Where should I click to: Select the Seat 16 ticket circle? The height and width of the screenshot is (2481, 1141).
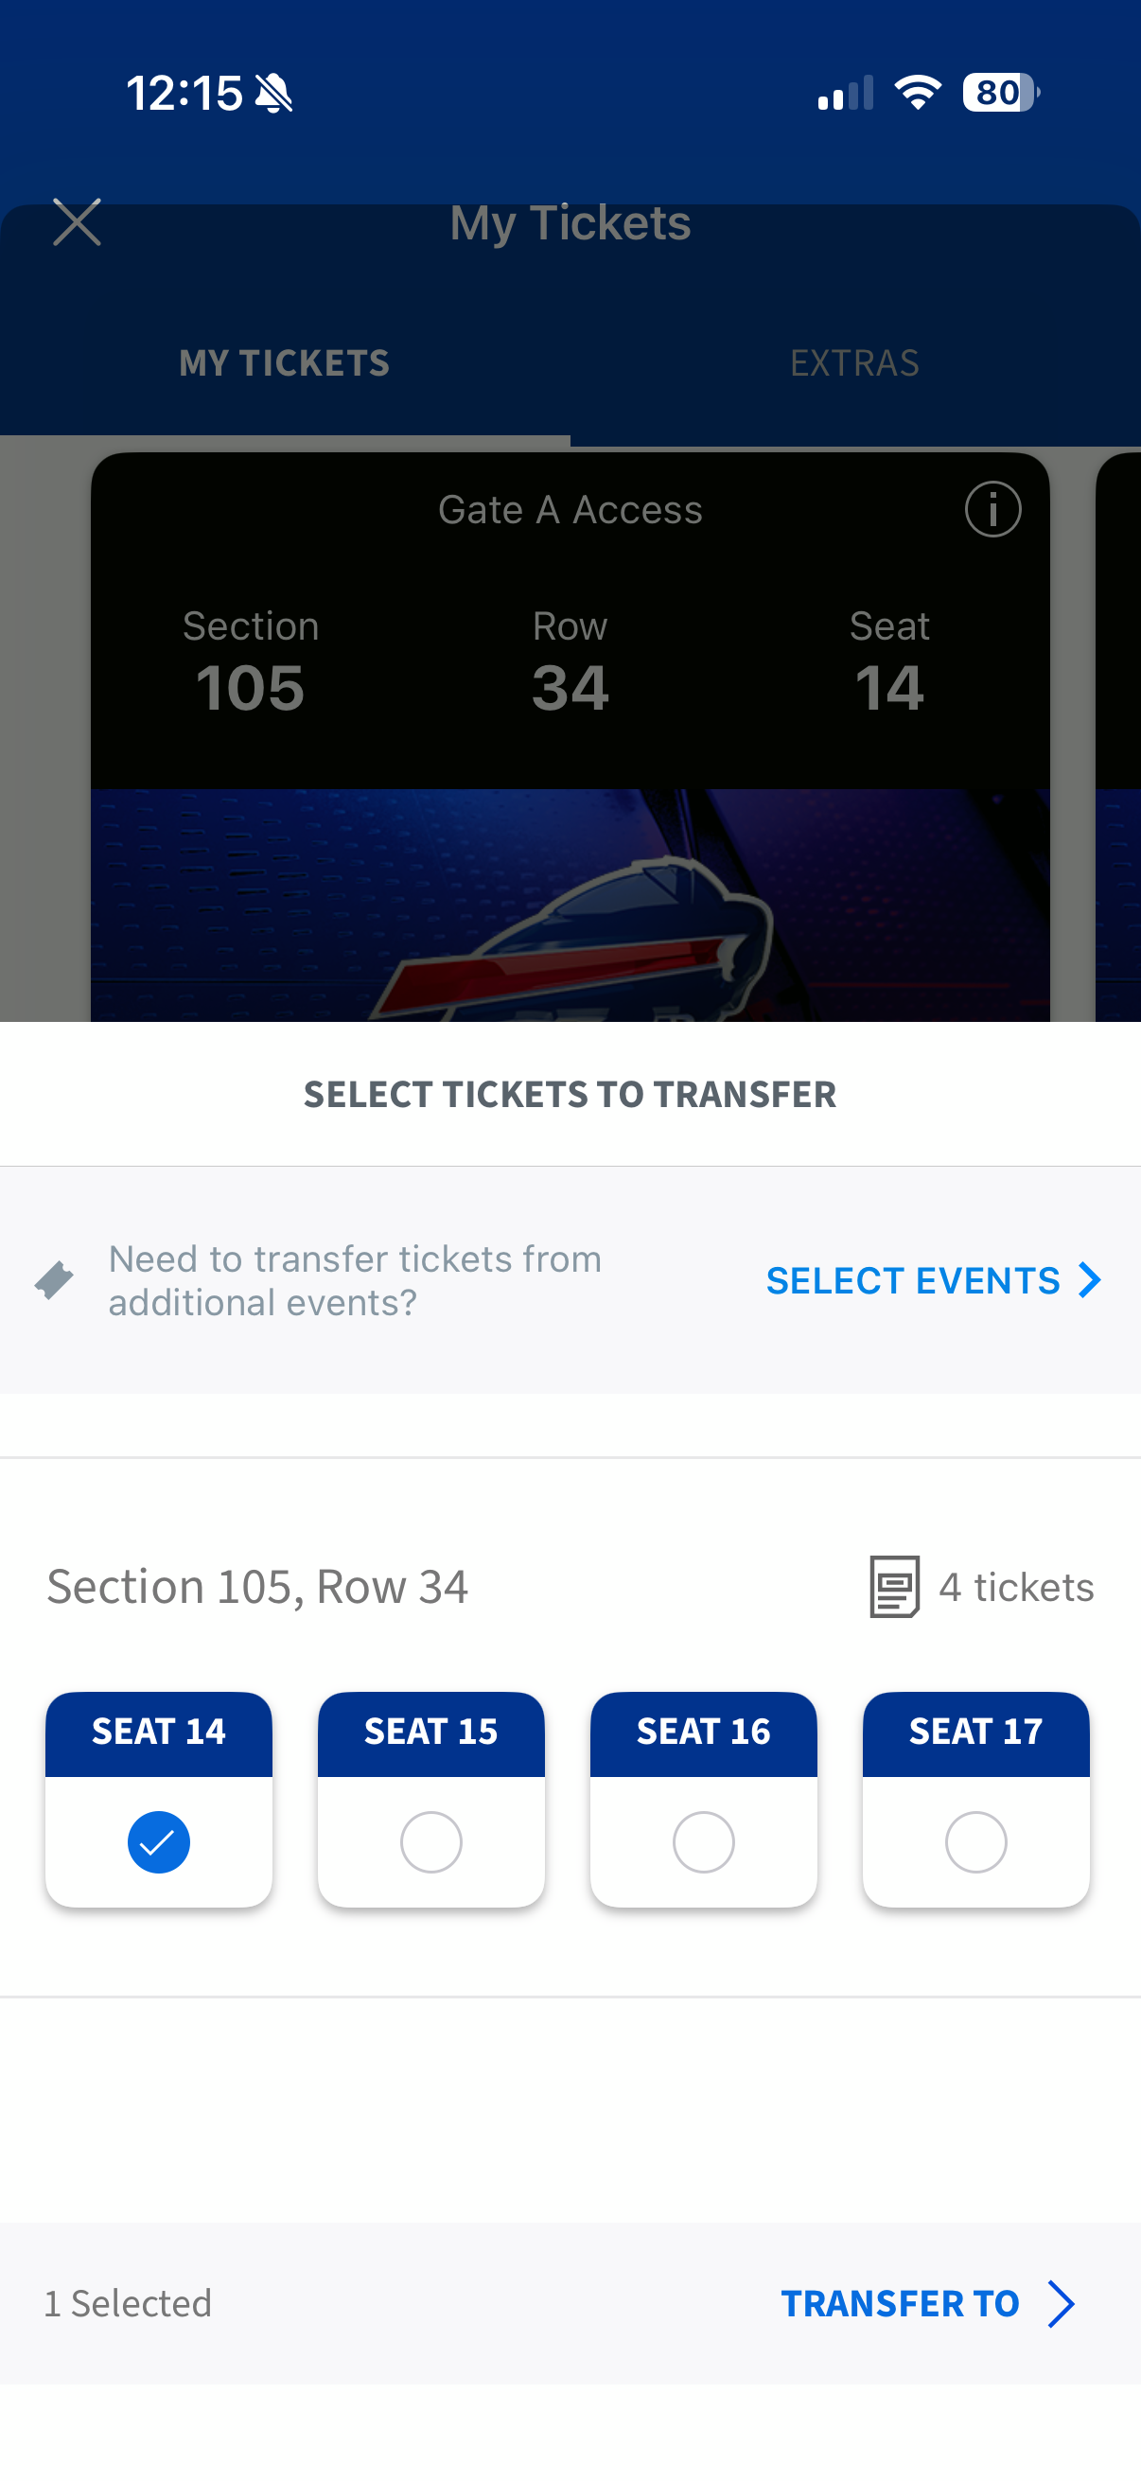tap(704, 1841)
